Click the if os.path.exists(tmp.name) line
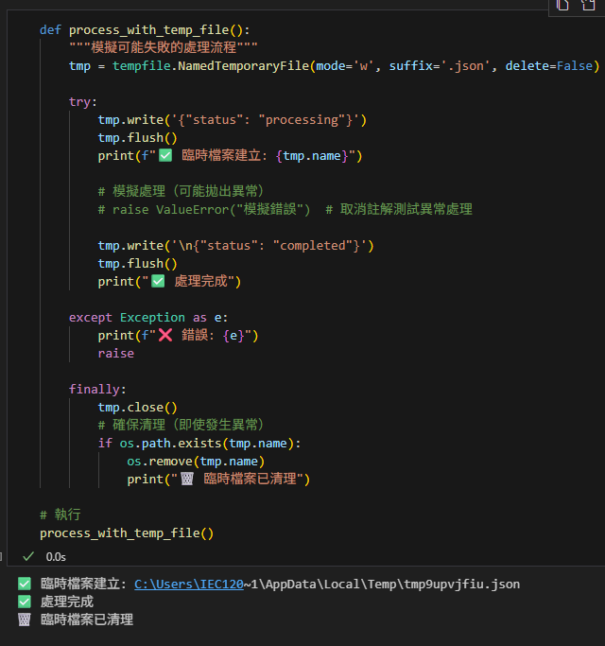This screenshot has width=605, height=646. [x=199, y=444]
